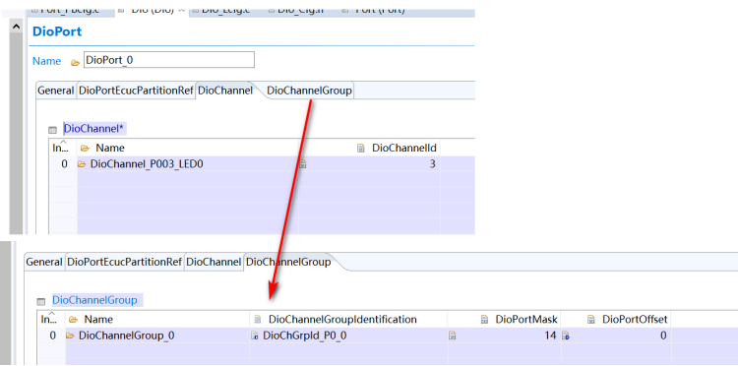
Task: Click the DioPort section title
Action: (57, 31)
